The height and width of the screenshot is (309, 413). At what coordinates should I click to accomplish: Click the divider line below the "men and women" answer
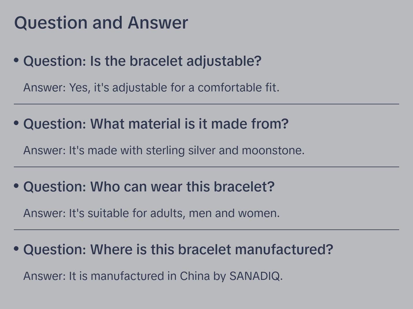pos(206,230)
